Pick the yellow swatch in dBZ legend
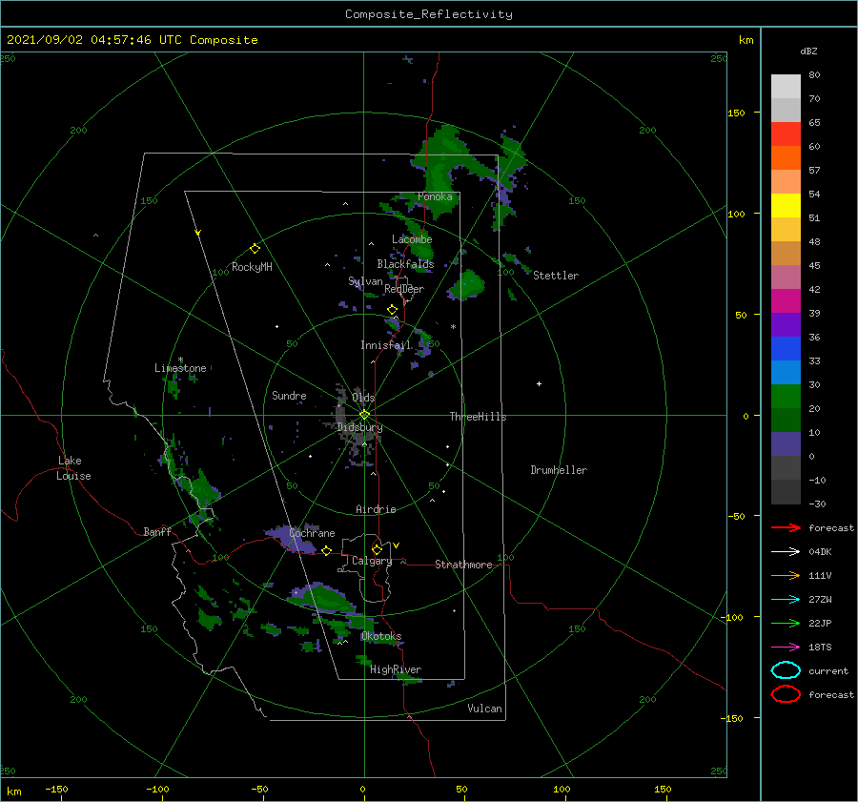Viewport: 858px width, 802px height. pos(786,206)
